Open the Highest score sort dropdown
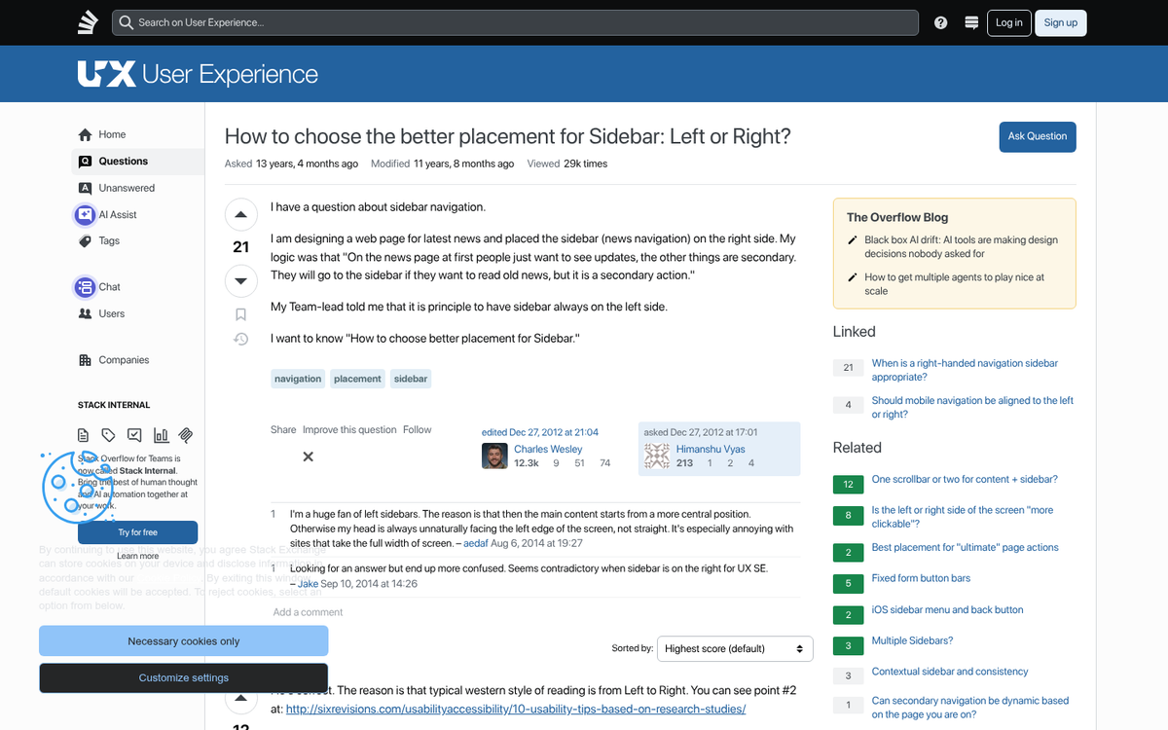Image resolution: width=1168 pixels, height=730 pixels. click(x=734, y=648)
